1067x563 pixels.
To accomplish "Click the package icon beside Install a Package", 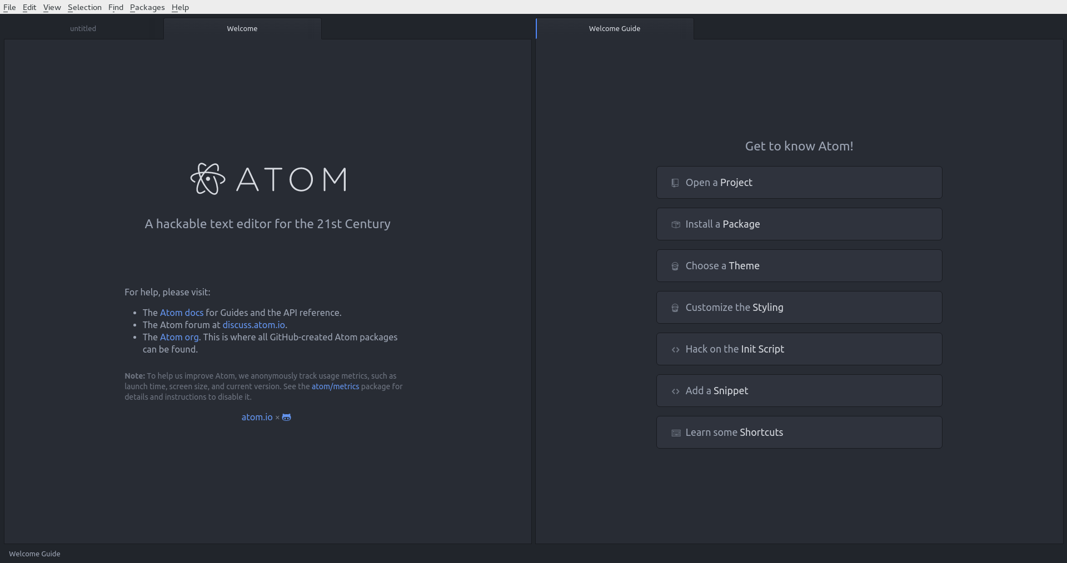I will tap(676, 224).
